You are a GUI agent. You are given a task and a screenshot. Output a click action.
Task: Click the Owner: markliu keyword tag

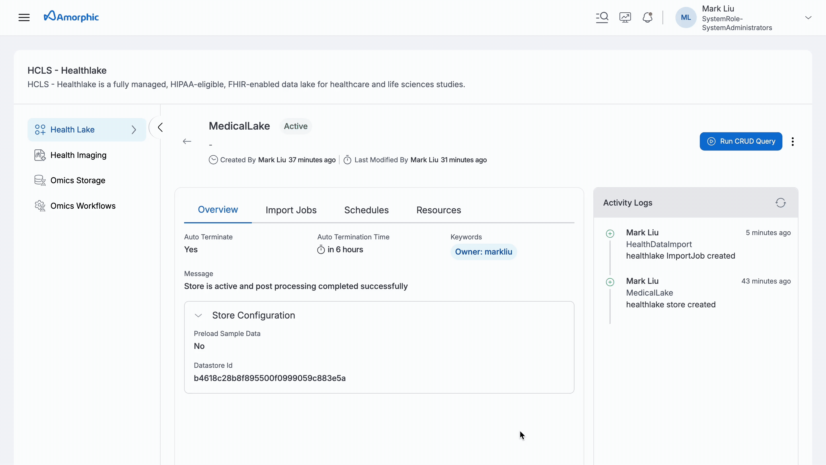(x=483, y=252)
